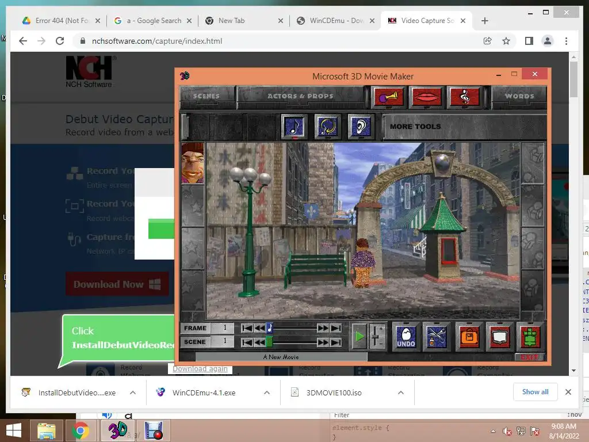The height and width of the screenshot is (442, 589).
Task: Select the music note sound tool
Action: (x=294, y=126)
